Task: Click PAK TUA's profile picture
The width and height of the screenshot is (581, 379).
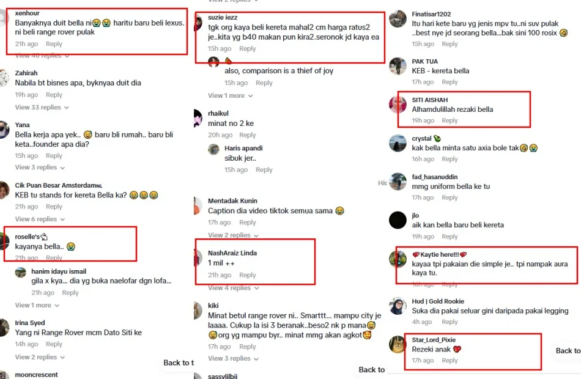Action: point(398,66)
